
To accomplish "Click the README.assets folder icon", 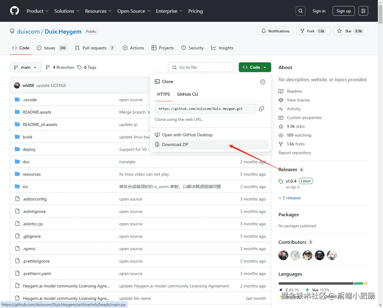I will (x=17, y=112).
